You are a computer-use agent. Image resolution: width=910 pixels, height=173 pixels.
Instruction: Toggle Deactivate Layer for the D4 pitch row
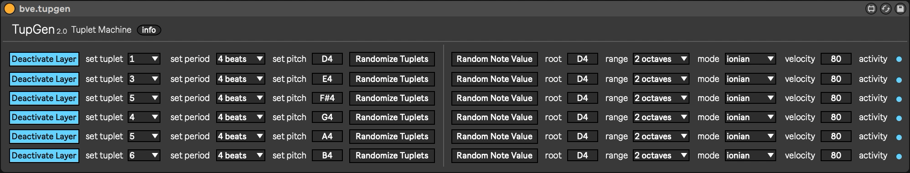[44, 59]
